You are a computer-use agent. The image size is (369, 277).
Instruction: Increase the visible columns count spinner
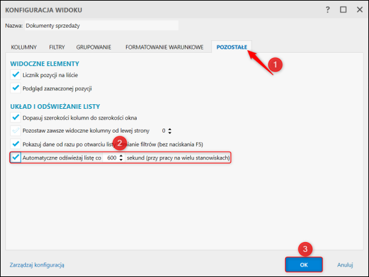[170, 129]
